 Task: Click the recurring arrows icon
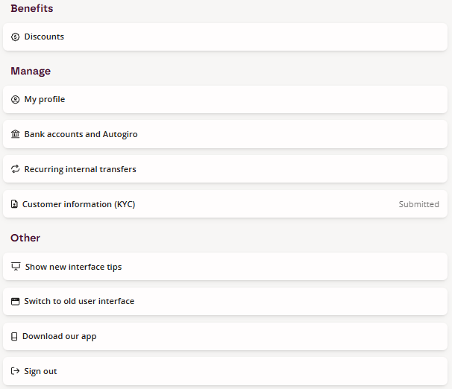[15, 169]
